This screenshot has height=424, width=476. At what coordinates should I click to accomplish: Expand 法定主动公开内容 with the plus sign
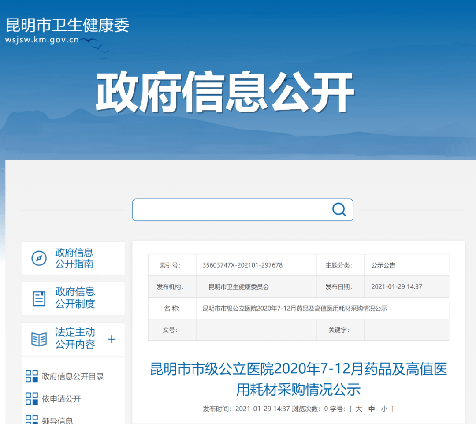[112, 339]
